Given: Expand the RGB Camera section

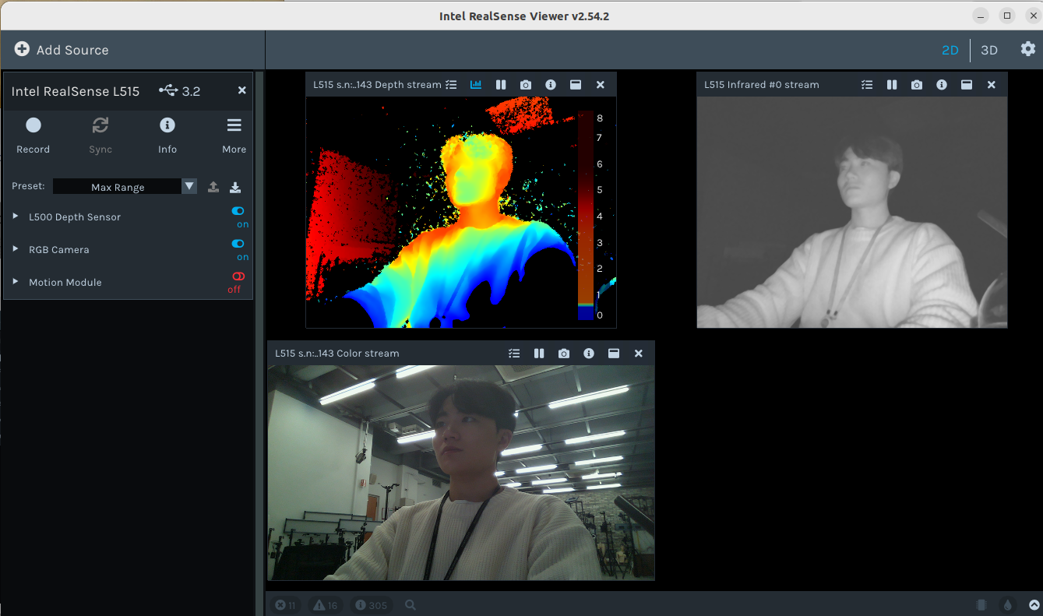Looking at the screenshot, I should click(x=16, y=249).
